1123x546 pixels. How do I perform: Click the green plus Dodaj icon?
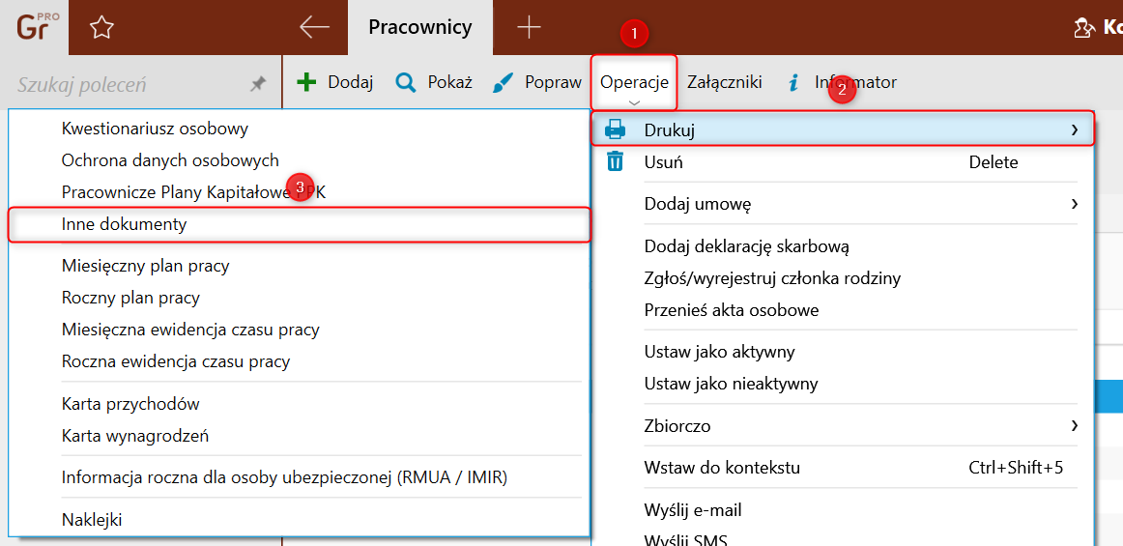click(x=305, y=82)
